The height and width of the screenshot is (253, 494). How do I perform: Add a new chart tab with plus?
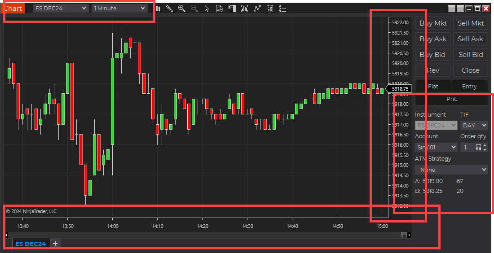55,244
